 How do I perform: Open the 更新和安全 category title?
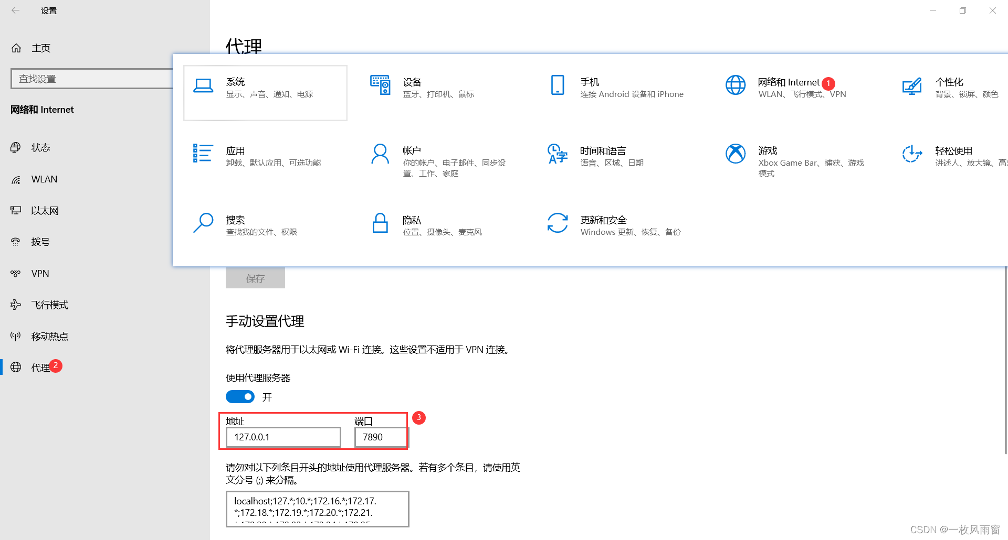(x=604, y=220)
